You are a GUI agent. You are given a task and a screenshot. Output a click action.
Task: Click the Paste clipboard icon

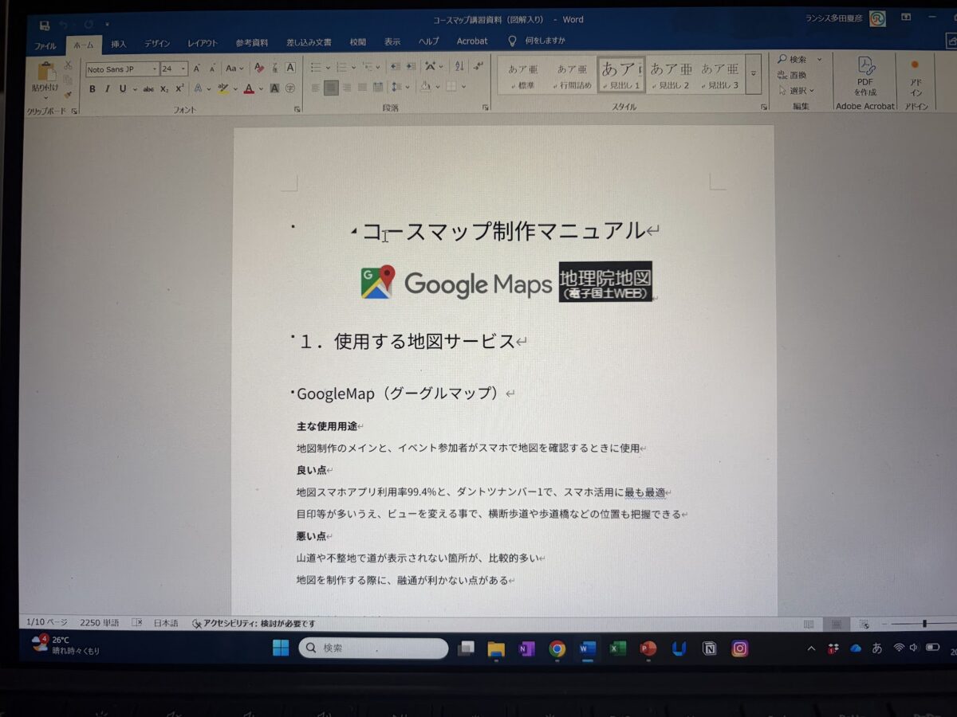tap(46, 71)
